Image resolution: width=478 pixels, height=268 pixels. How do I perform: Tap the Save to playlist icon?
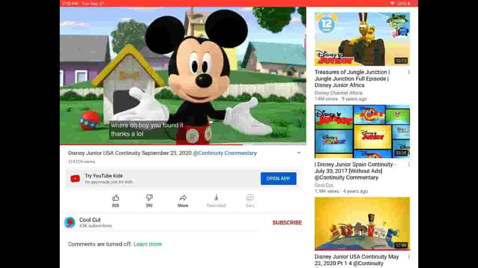tap(250, 198)
